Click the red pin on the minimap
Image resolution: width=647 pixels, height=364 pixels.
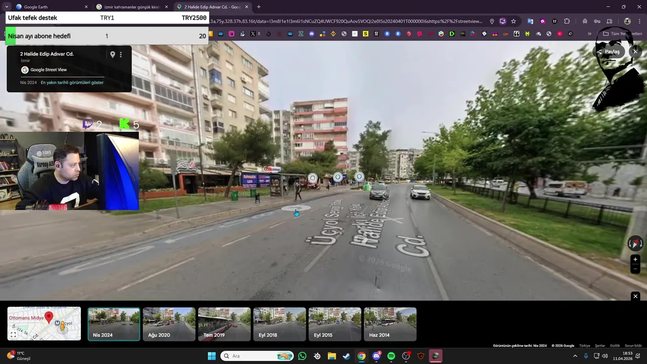[49, 317]
